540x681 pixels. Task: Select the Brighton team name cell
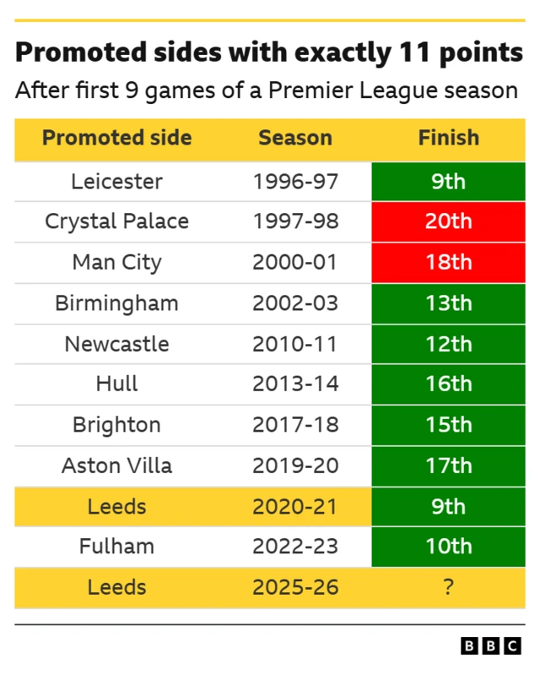tap(116, 424)
